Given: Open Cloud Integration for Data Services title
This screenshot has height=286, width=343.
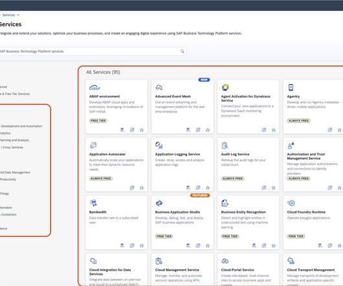Looking at the screenshot, I should pos(110,272).
